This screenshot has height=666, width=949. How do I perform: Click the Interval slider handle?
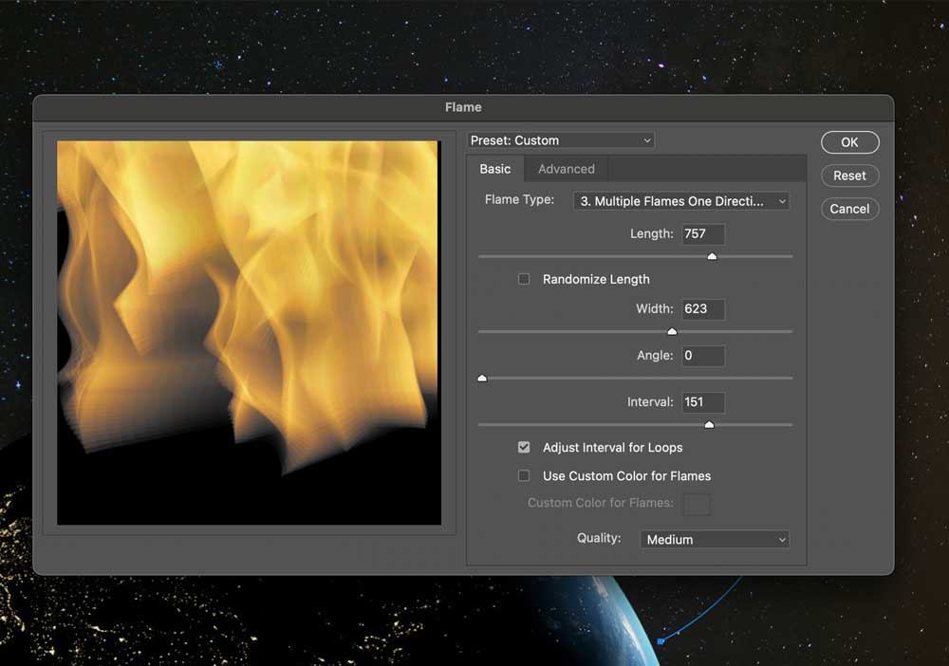pyautogui.click(x=709, y=425)
